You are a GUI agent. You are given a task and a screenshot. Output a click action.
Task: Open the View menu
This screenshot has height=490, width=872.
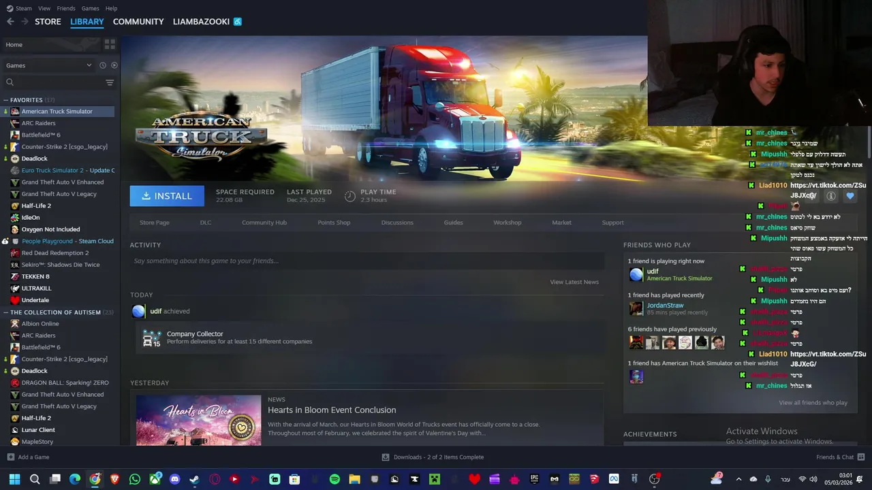[x=44, y=8]
